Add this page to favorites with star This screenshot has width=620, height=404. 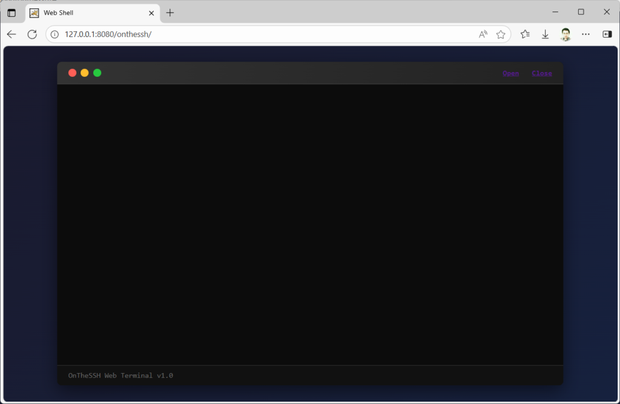pyautogui.click(x=501, y=34)
